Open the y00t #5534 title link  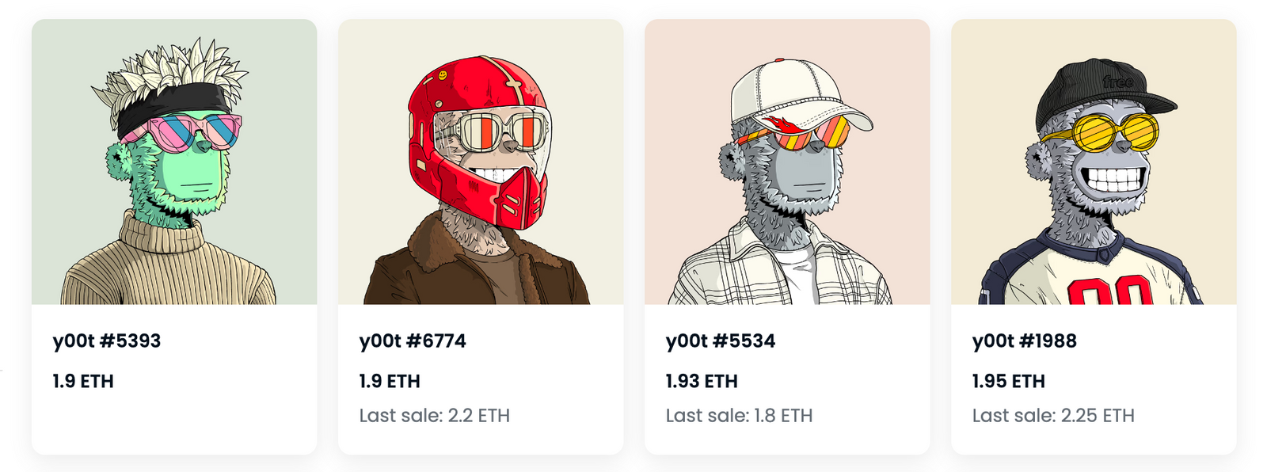coord(721,341)
